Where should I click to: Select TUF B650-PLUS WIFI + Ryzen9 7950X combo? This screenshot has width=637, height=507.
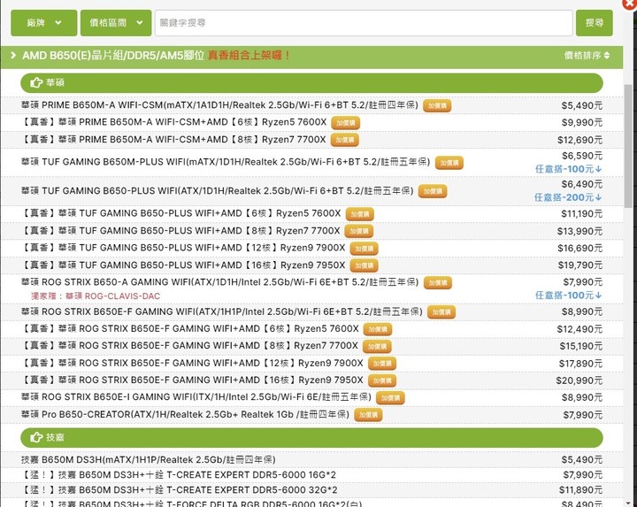click(311, 265)
